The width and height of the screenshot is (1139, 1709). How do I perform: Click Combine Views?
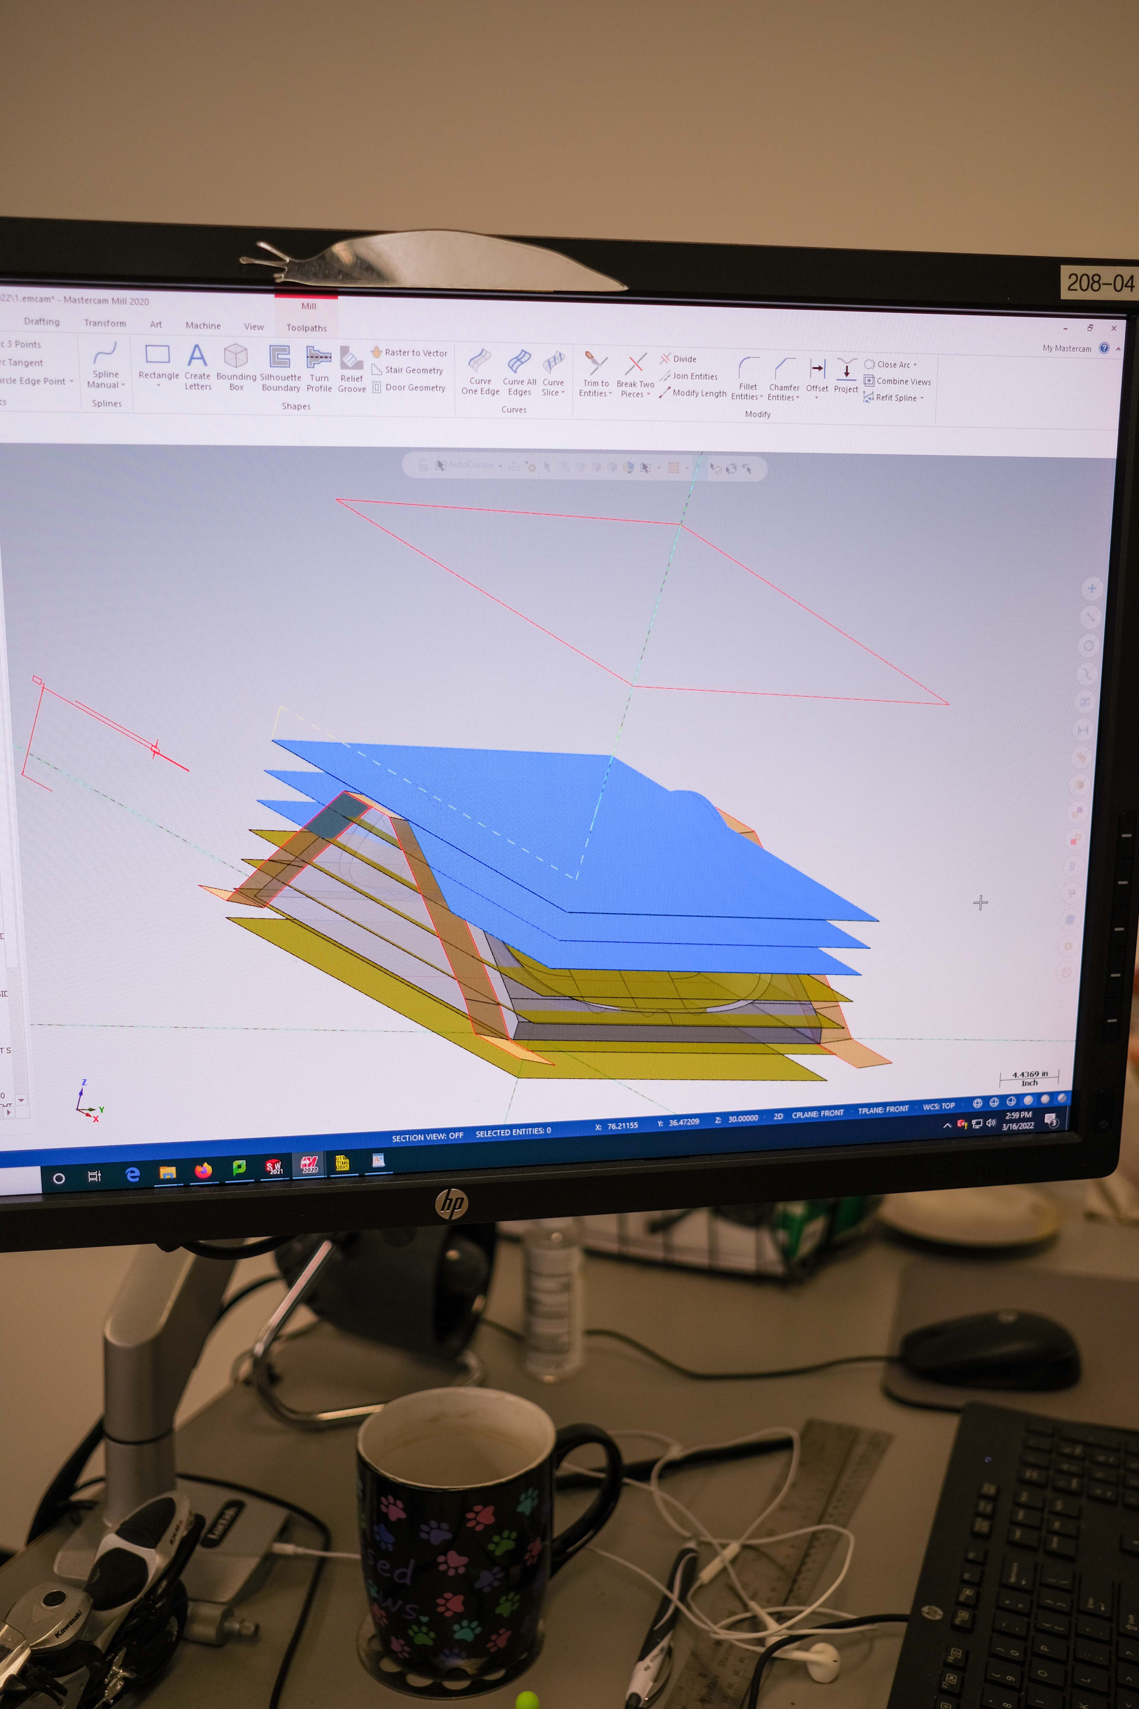click(x=897, y=382)
